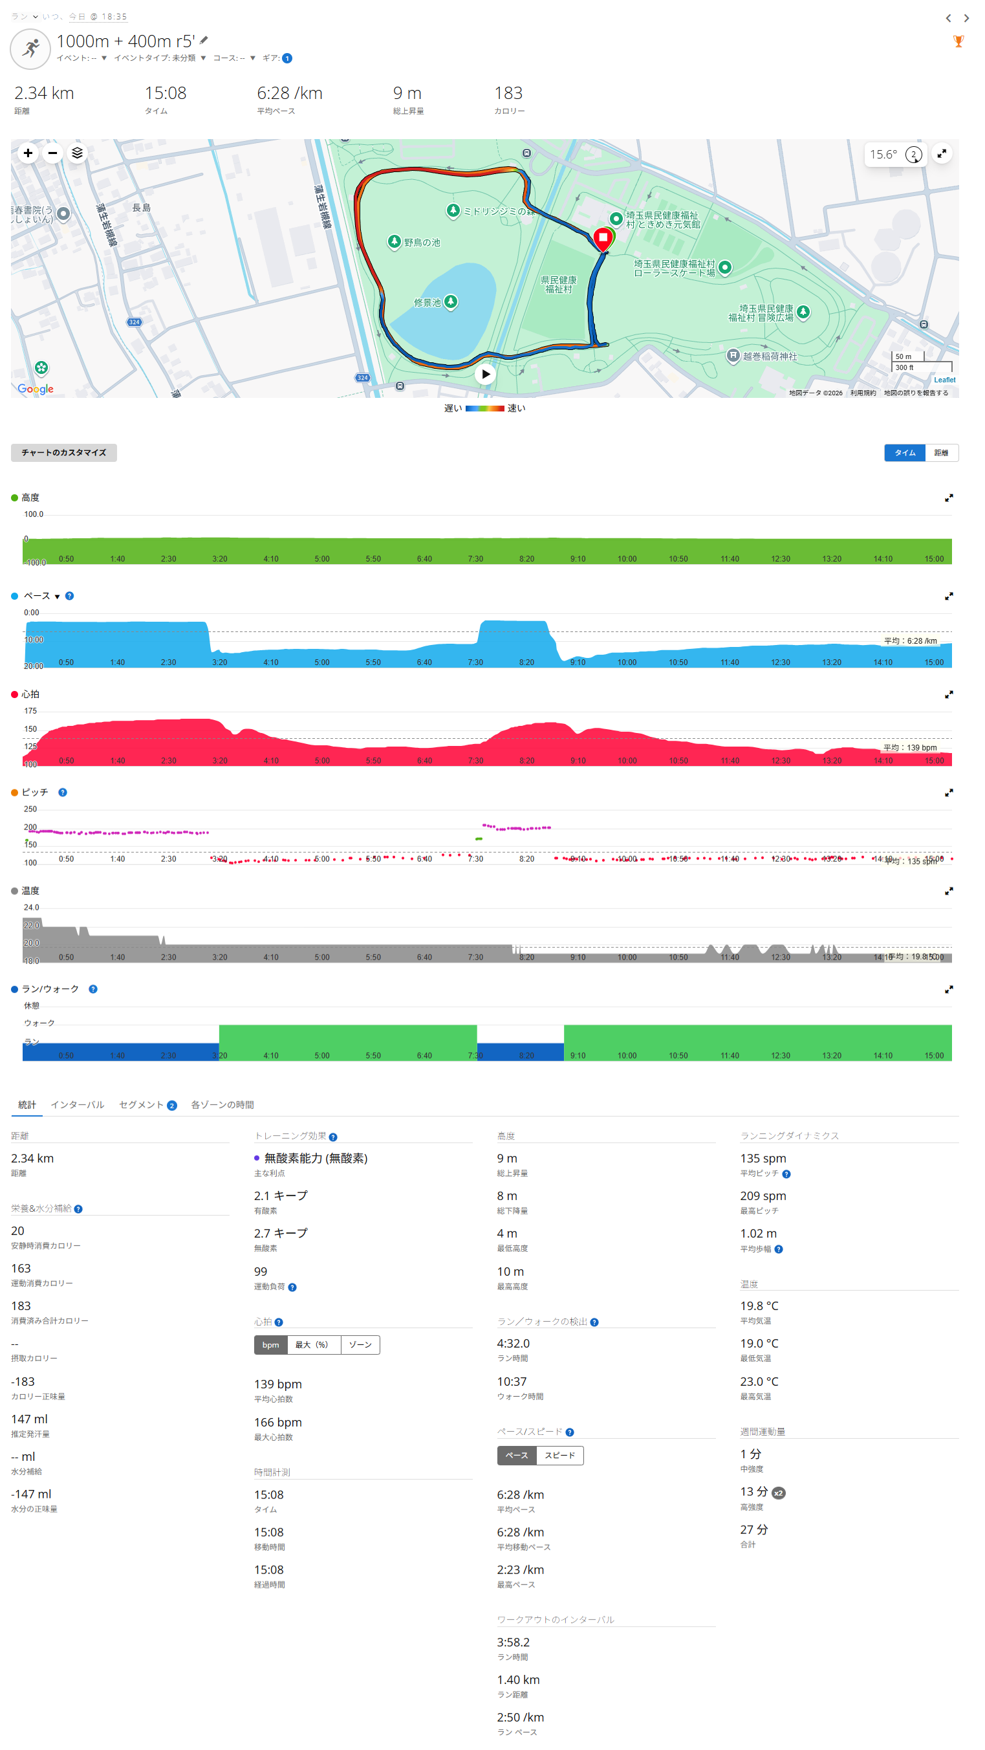Open the map layers selector
Screen dimensions: 985x1750
78,153
